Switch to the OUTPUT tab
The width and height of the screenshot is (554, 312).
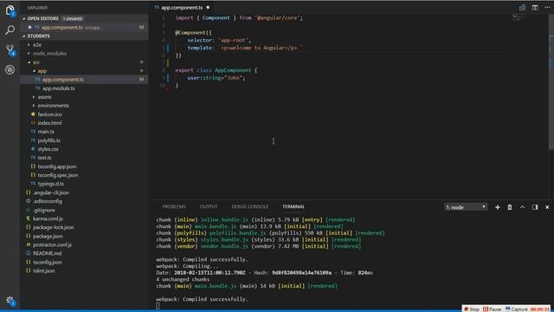pyautogui.click(x=209, y=206)
